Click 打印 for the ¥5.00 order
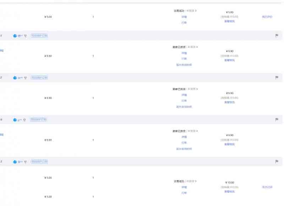The image size is (284, 206). point(184,23)
